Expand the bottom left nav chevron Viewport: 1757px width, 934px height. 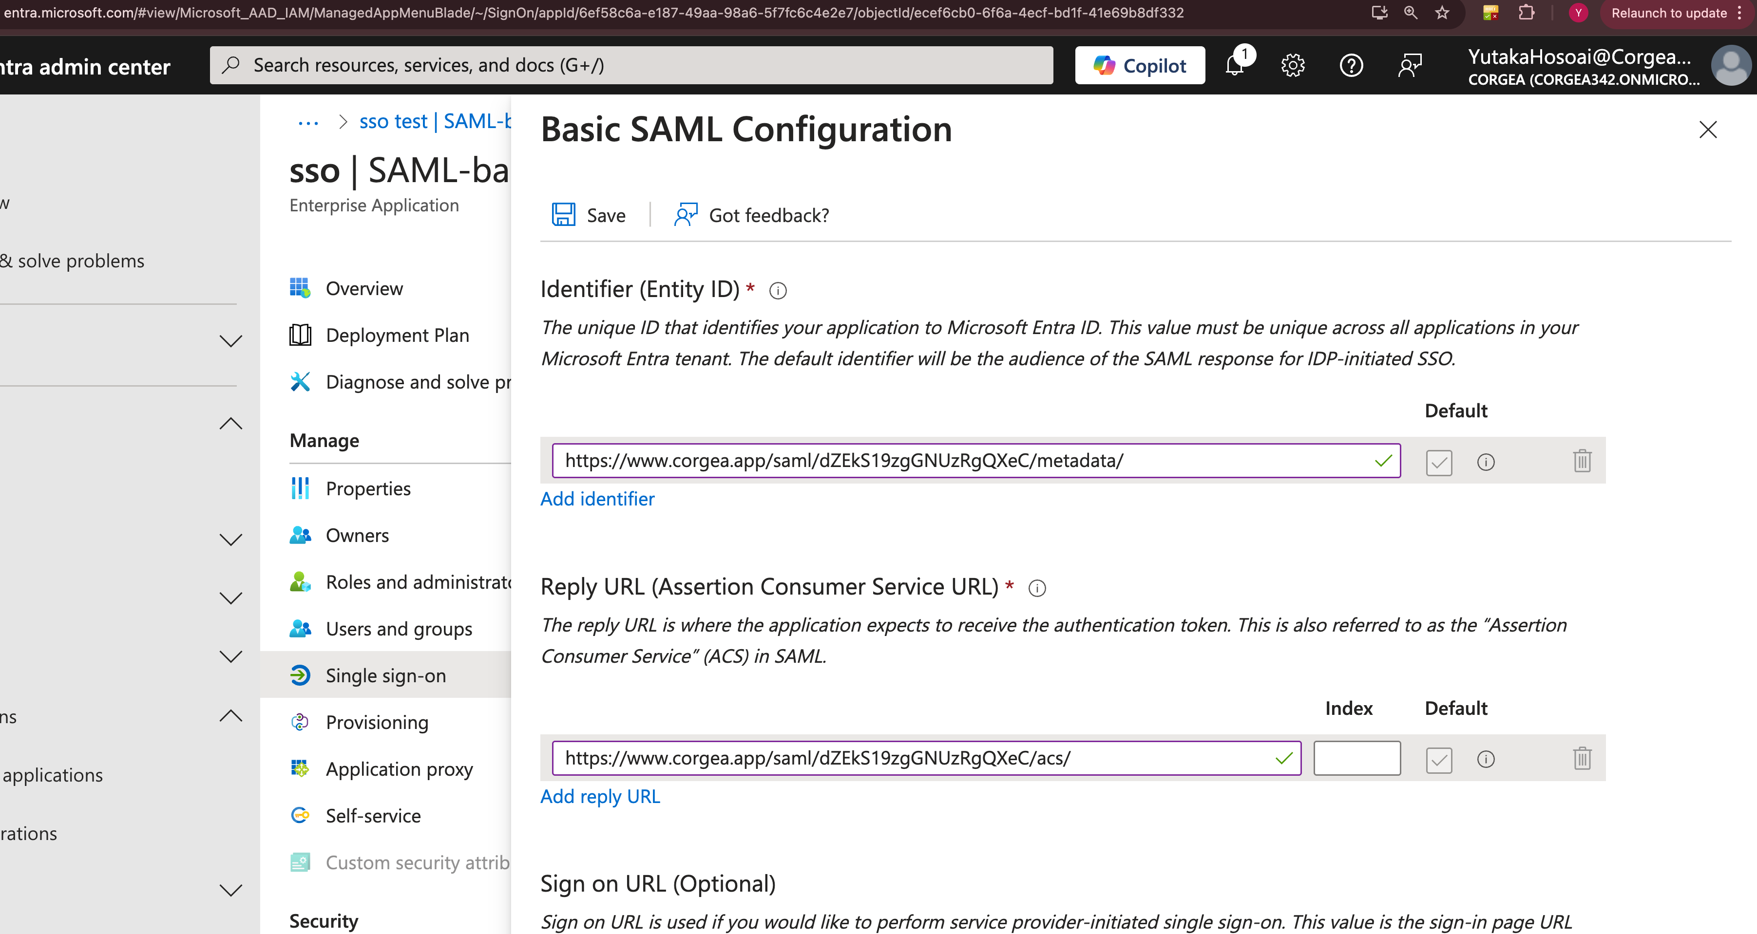click(231, 890)
